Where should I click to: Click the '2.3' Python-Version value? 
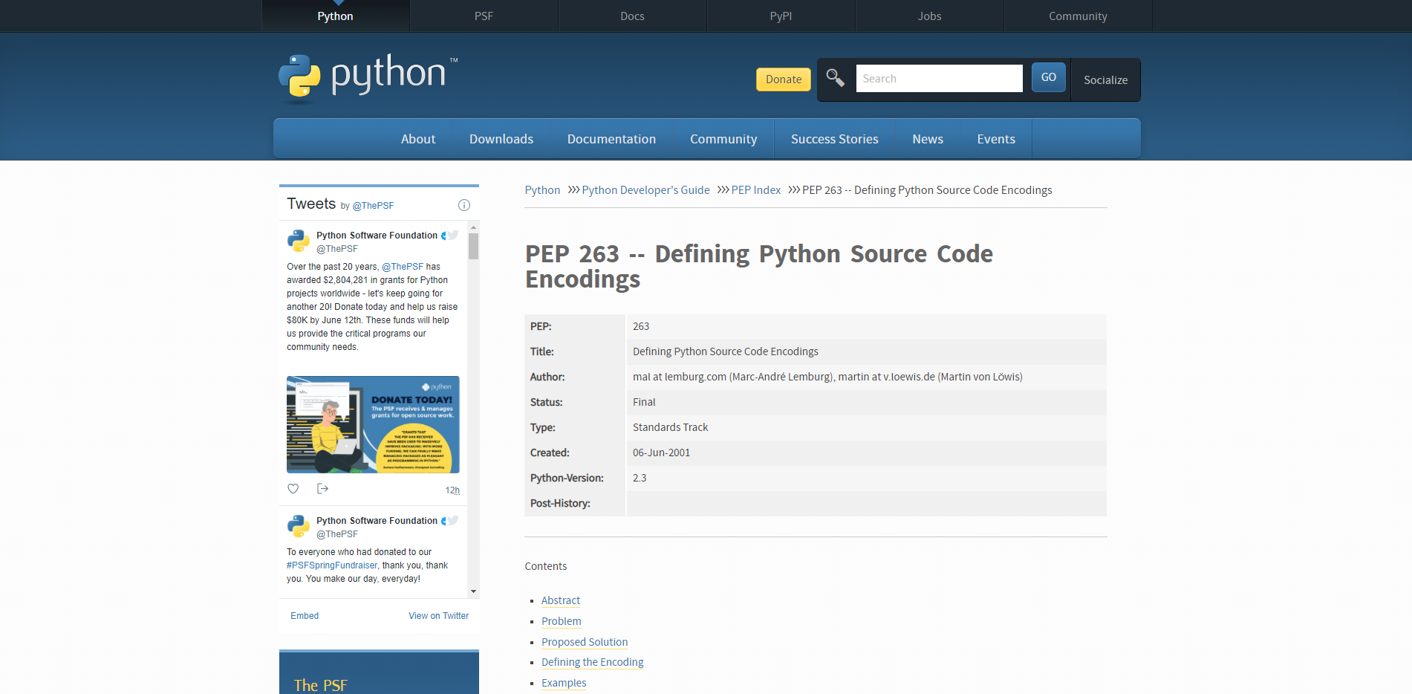click(x=640, y=478)
